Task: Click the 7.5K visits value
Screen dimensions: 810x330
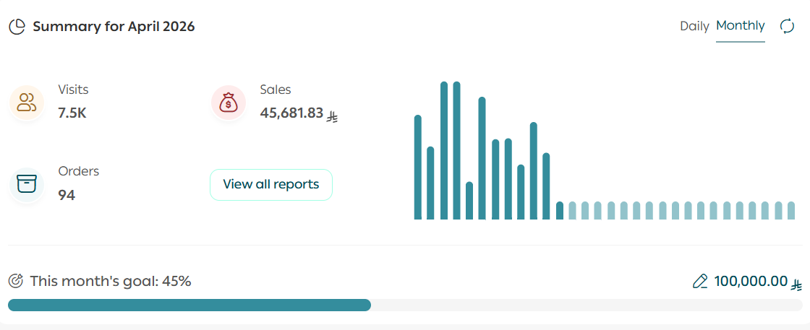Action: [x=72, y=113]
